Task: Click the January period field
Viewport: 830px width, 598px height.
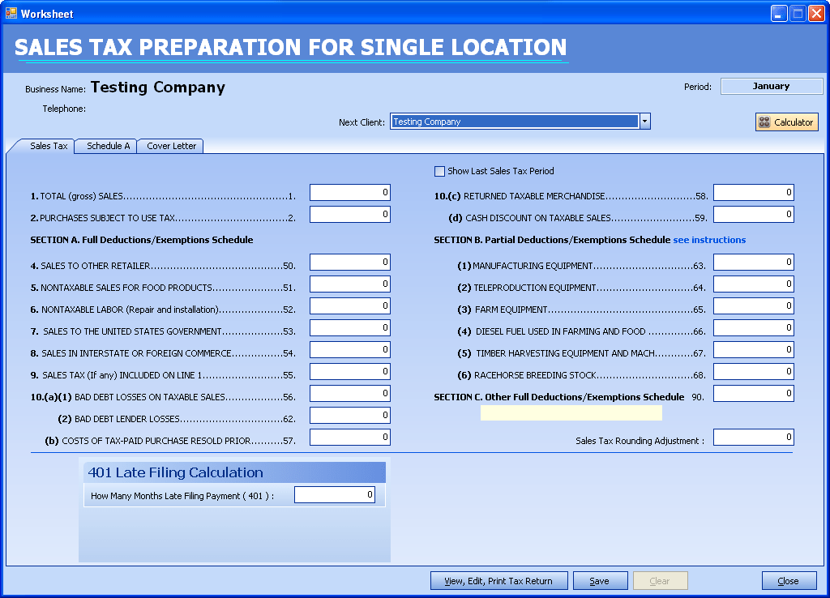Action: (x=772, y=86)
